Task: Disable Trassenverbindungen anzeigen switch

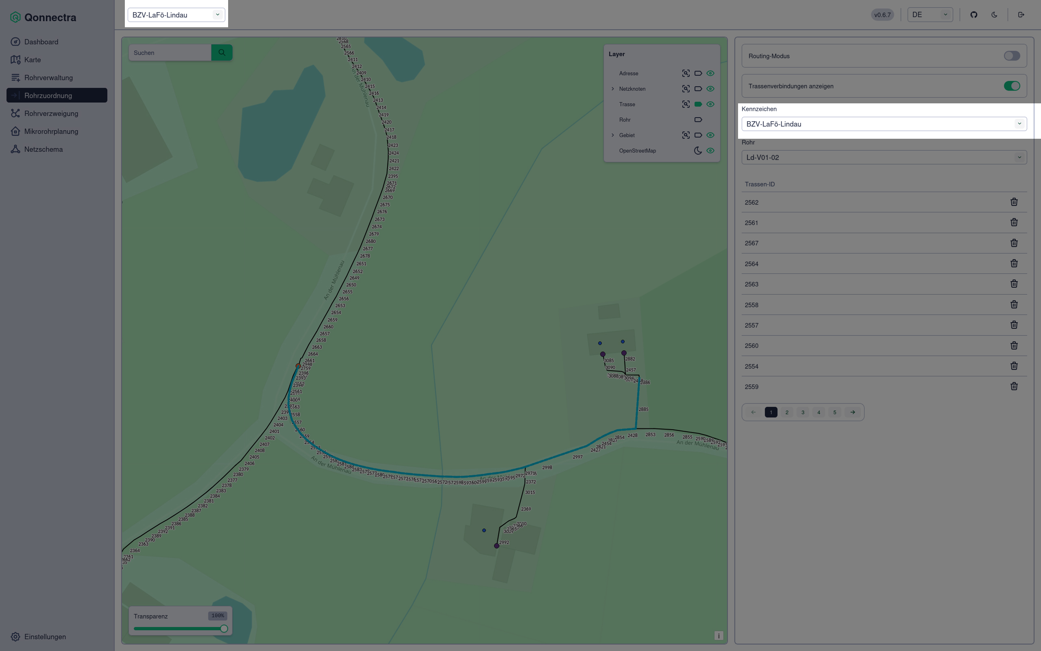Action: (x=1012, y=86)
